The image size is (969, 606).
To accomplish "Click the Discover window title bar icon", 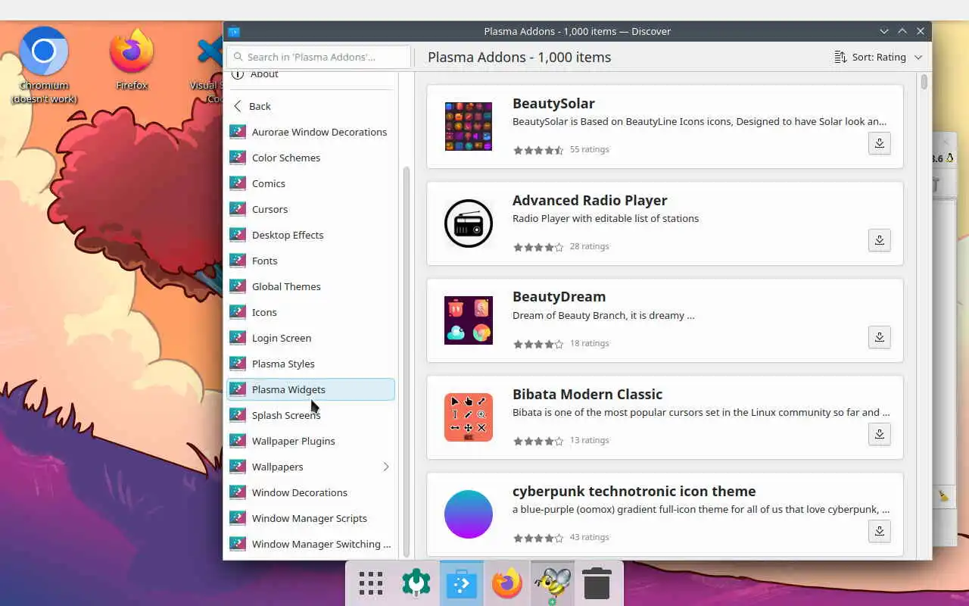I will point(234,31).
